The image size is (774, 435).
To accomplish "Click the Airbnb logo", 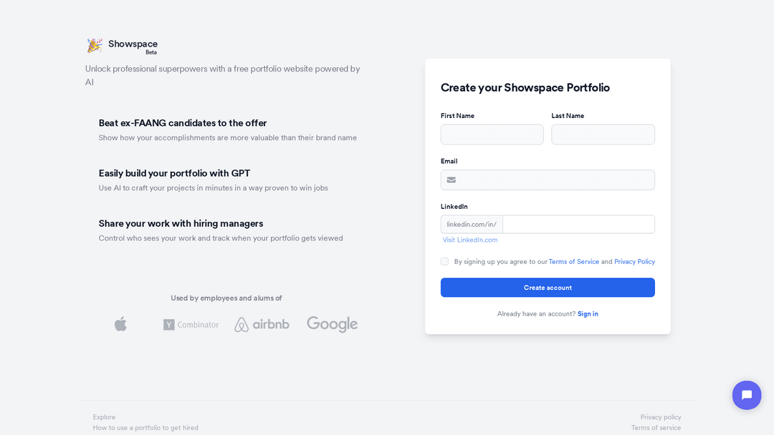I will point(262,324).
